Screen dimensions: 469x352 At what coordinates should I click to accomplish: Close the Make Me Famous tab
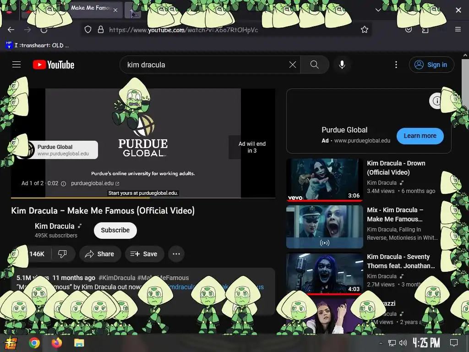(115, 10)
